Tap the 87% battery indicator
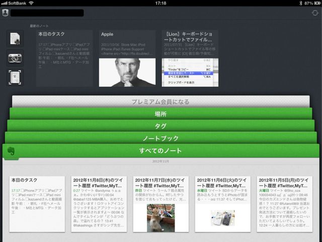Viewport: 322px width, 242px height. click(312, 3)
